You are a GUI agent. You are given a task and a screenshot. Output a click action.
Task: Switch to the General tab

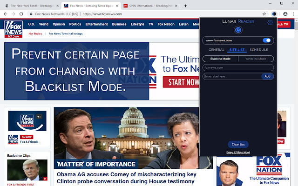point(216,50)
